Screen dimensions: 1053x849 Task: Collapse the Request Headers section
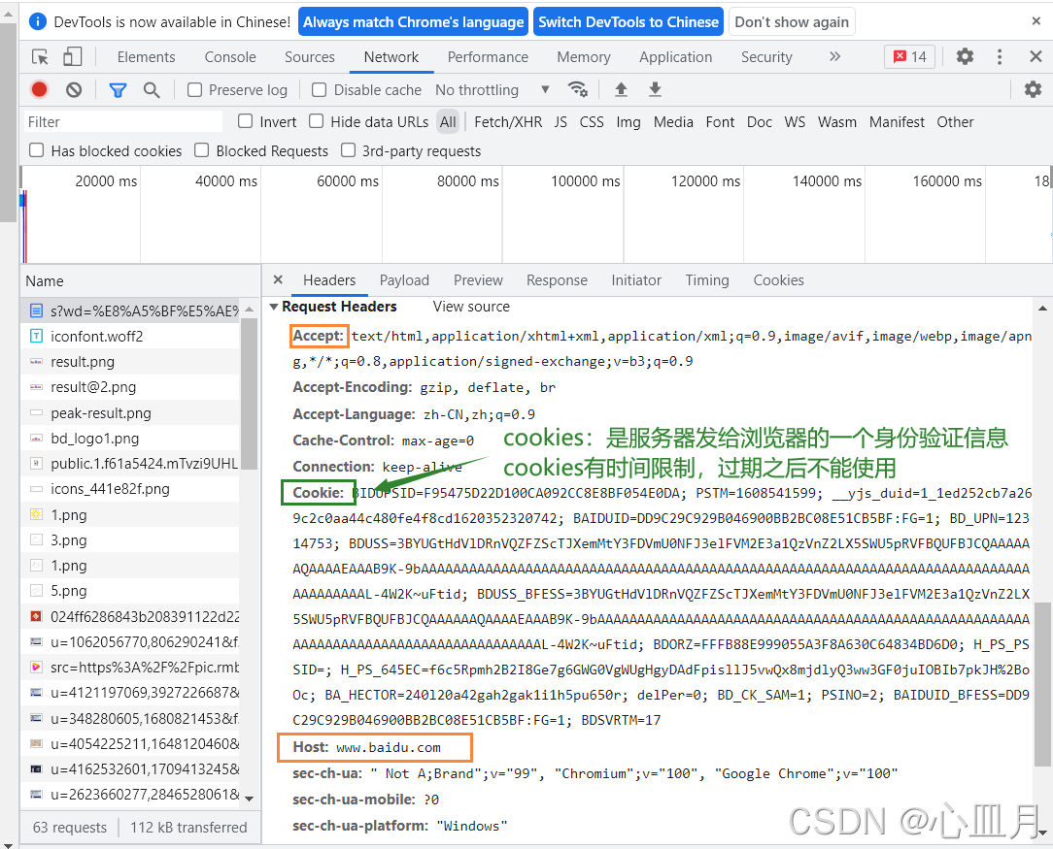(274, 307)
